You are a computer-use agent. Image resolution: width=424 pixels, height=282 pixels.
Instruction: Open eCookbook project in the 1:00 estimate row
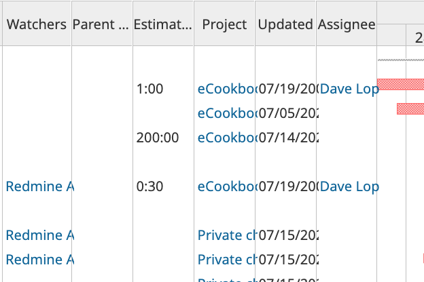(226, 89)
